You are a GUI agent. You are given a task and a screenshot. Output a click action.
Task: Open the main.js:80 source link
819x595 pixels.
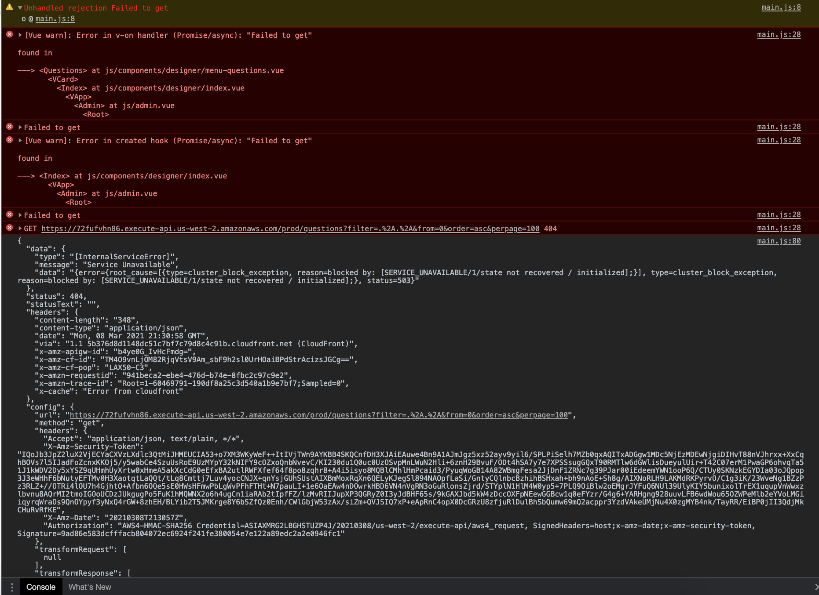(x=779, y=240)
